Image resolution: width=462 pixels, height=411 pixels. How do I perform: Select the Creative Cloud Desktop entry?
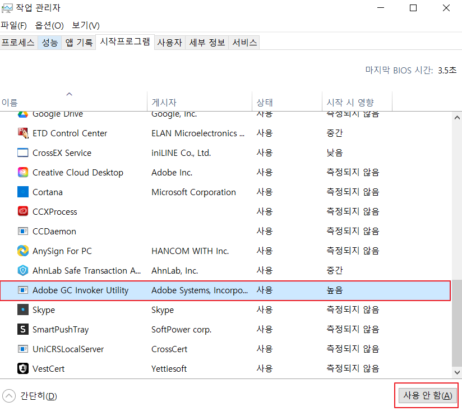point(78,172)
